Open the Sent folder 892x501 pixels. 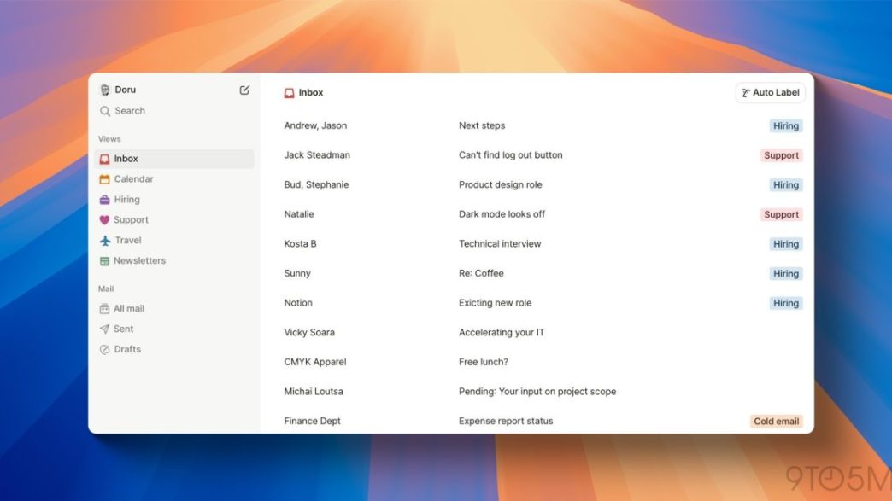pyautogui.click(x=104, y=329)
